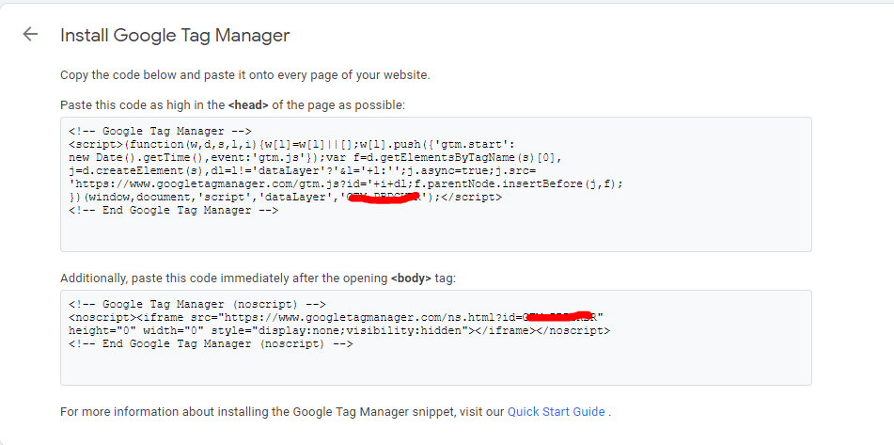Click the redacted container ID in head snippet

[384, 199]
